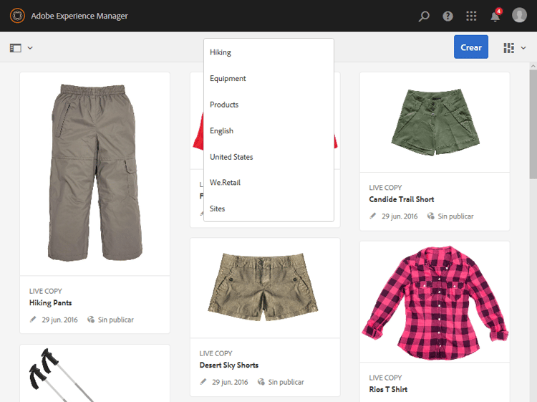Open the Candide Trail Short thumbnail
This screenshot has width=537, height=402.
click(x=435, y=122)
